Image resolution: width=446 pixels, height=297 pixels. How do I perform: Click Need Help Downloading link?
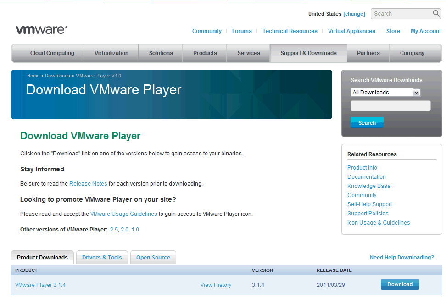click(401, 258)
